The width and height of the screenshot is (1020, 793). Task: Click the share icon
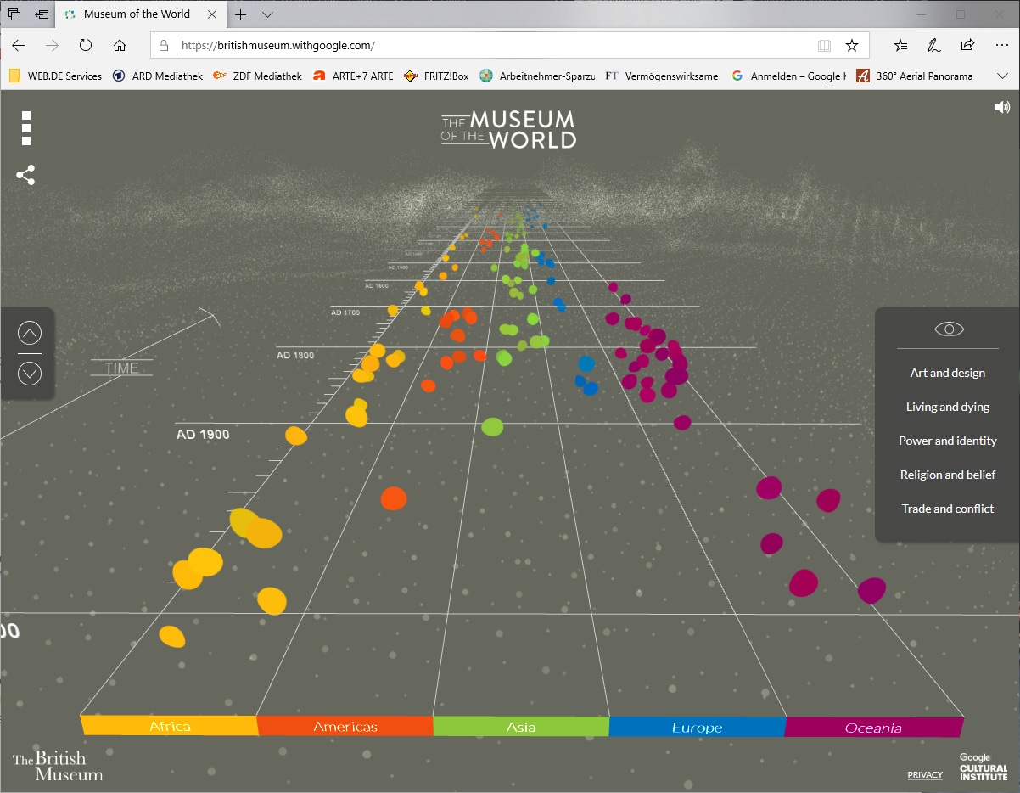[25, 176]
